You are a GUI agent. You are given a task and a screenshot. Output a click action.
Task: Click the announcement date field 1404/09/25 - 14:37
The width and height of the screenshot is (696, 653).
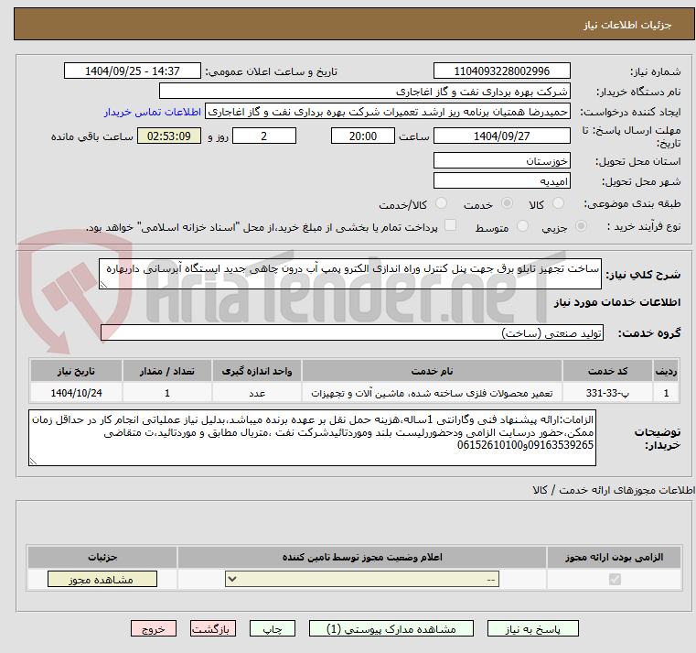click(133, 71)
